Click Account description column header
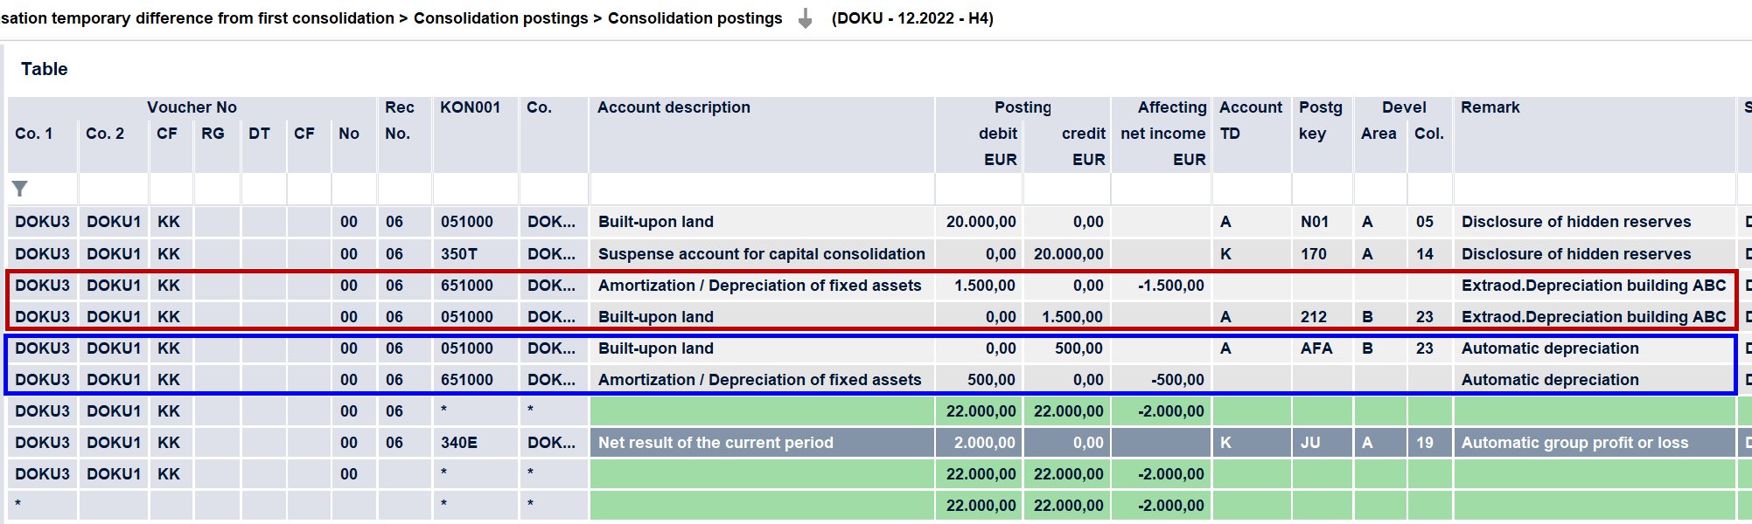Screen dimensions: 1752x524 click(x=674, y=107)
